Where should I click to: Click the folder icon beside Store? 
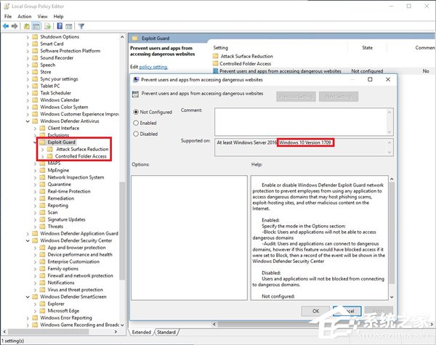point(35,72)
